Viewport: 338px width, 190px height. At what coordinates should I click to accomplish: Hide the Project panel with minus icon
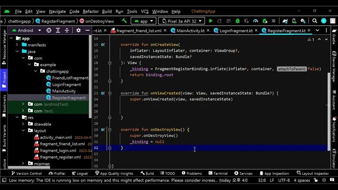87,31
